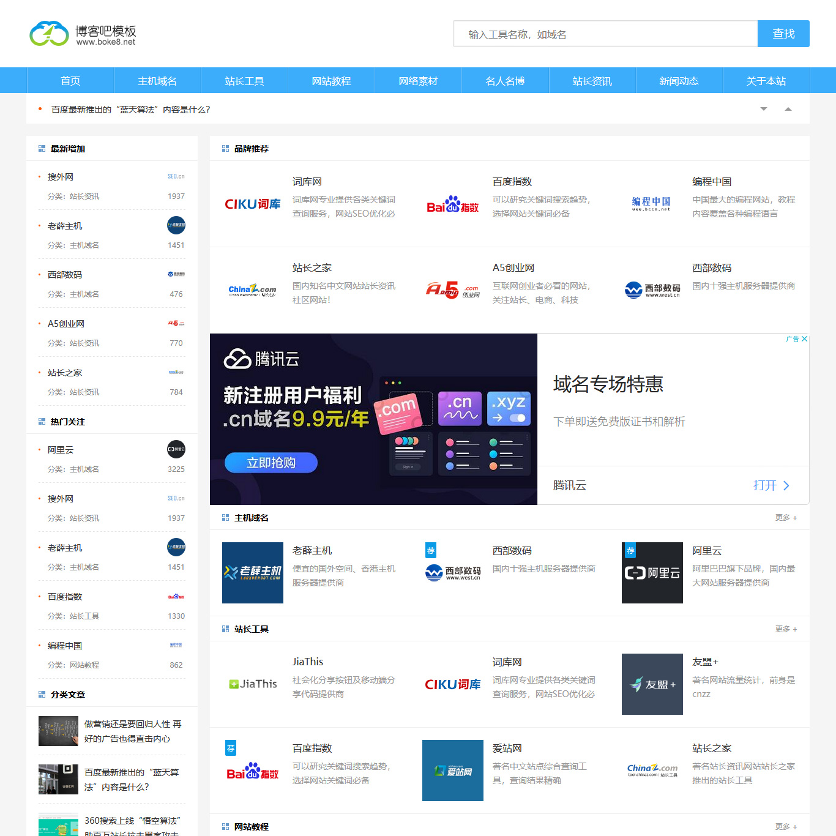Screen dimensions: 836x836
Task: Click the 蓝天算法 article thumbnail in 分类文章
Action: coord(58,779)
